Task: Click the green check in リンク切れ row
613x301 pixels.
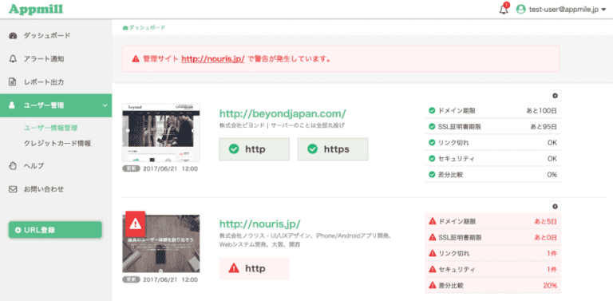Action: [432, 143]
